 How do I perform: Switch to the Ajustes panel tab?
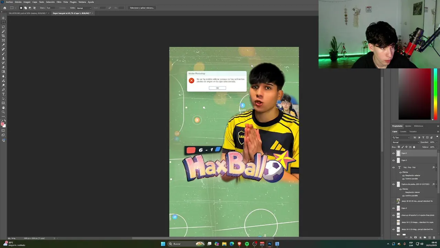pyautogui.click(x=408, y=126)
